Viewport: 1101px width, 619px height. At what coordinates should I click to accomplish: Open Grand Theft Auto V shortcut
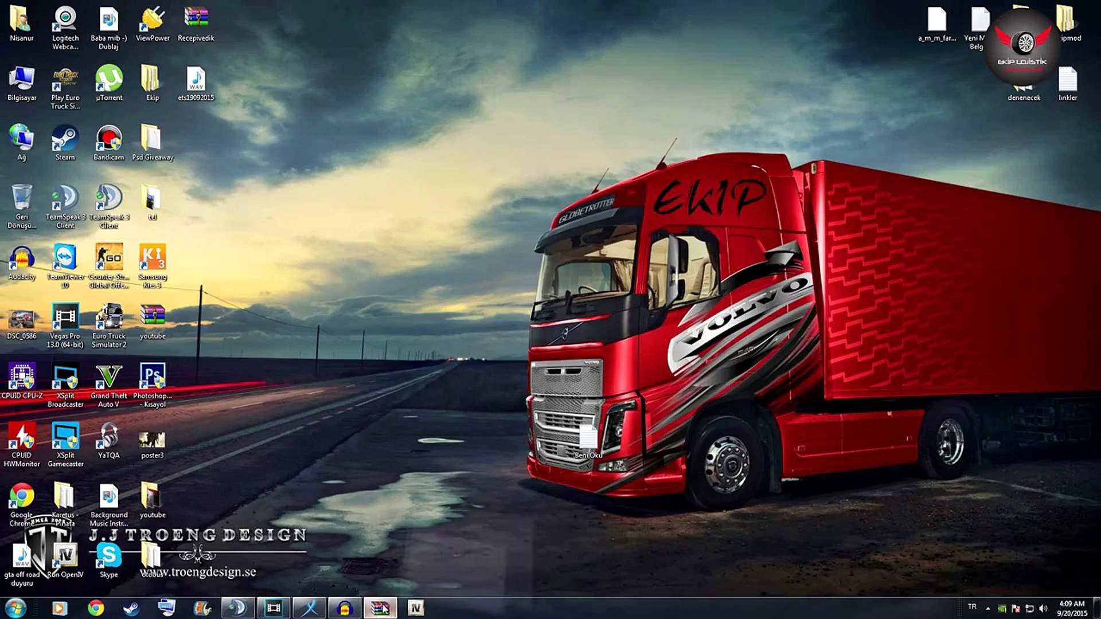pos(108,385)
